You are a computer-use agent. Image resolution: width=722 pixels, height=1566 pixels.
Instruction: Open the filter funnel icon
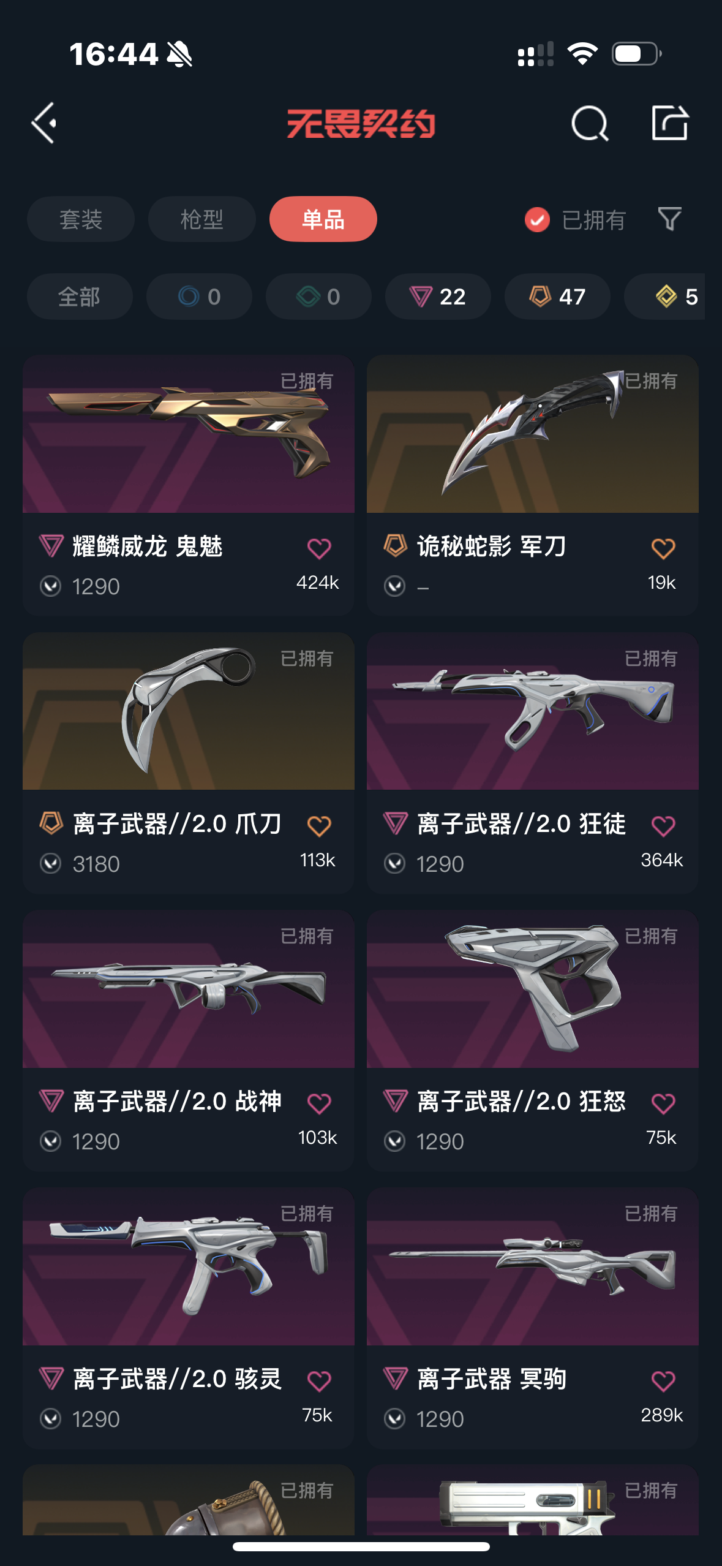tap(669, 219)
